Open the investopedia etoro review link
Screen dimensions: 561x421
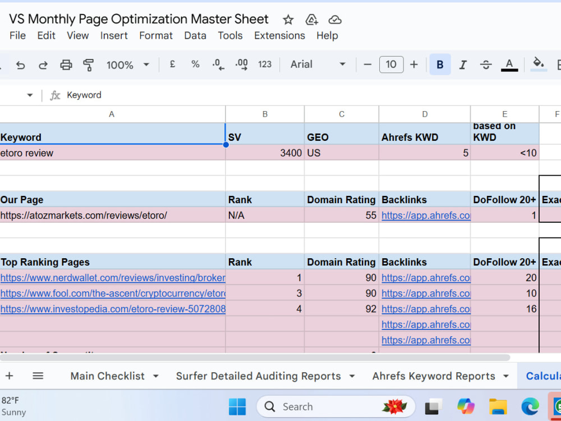click(x=113, y=309)
